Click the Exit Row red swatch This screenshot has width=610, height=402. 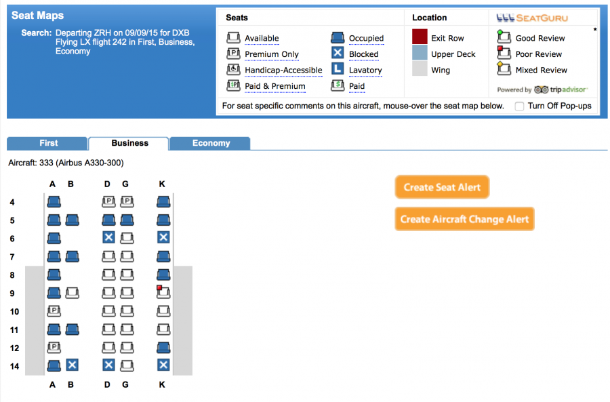pyautogui.click(x=420, y=37)
